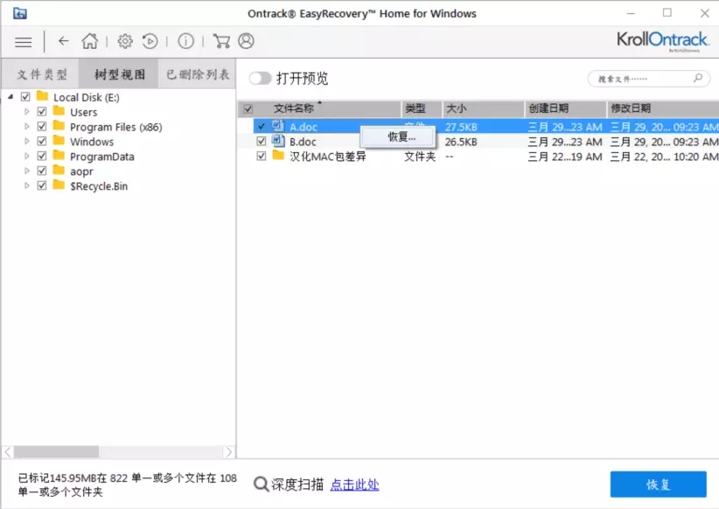Go to the Home screen icon
The image size is (719, 509).
(90, 41)
